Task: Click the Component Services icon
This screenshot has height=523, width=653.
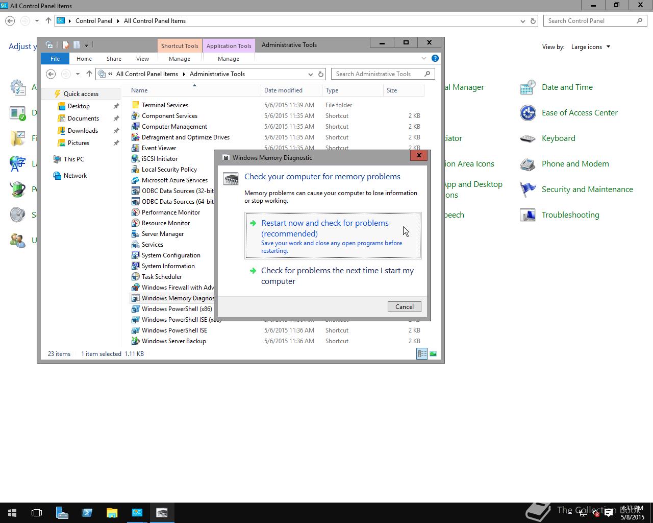Action: coord(135,115)
